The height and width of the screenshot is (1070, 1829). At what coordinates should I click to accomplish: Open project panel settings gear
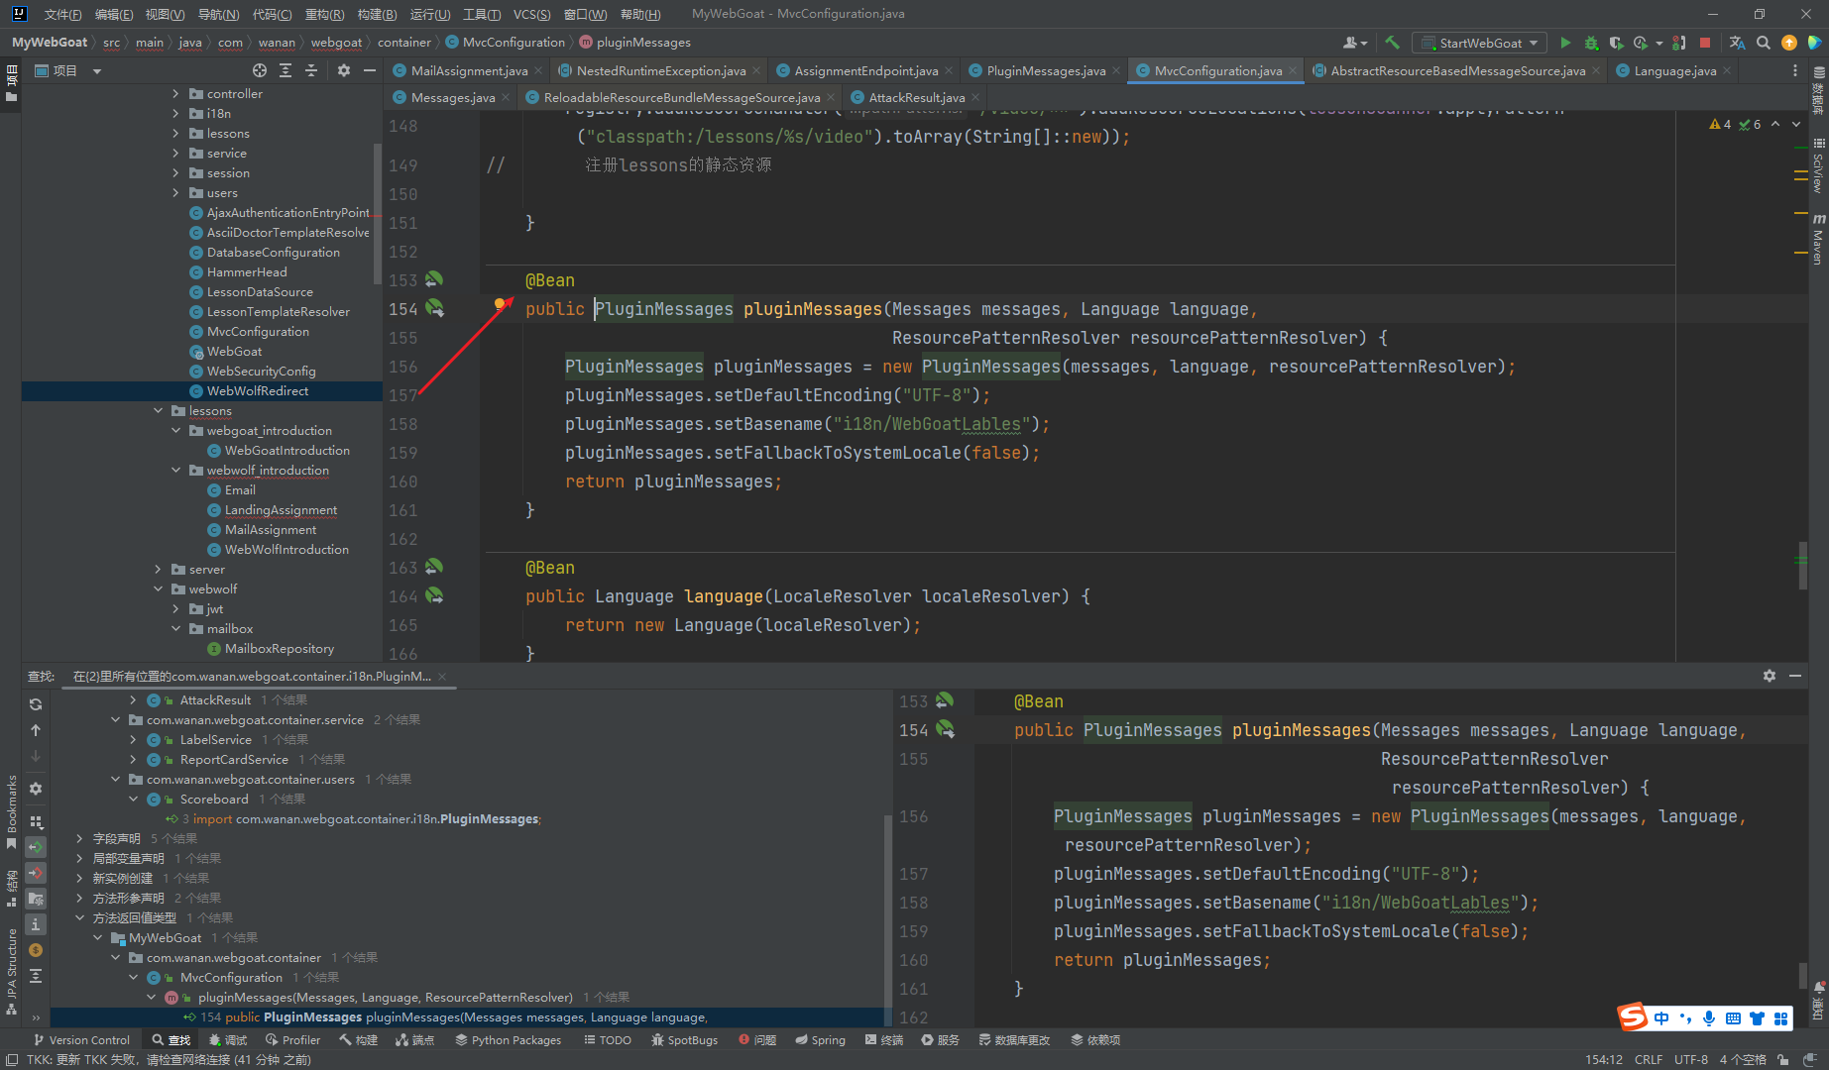click(x=344, y=70)
